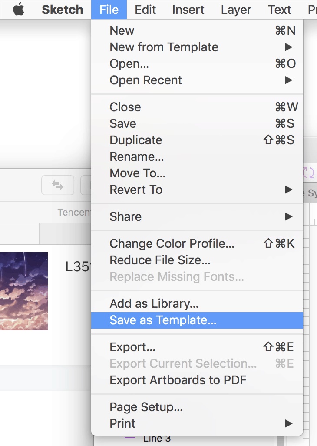Choose Duplicate from the File menu
Image resolution: width=317 pixels, height=446 pixels.
pyautogui.click(x=136, y=140)
